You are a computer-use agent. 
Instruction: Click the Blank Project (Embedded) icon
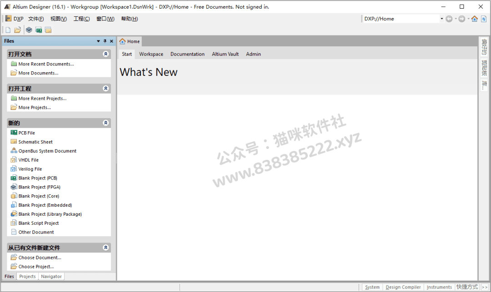click(x=14, y=205)
